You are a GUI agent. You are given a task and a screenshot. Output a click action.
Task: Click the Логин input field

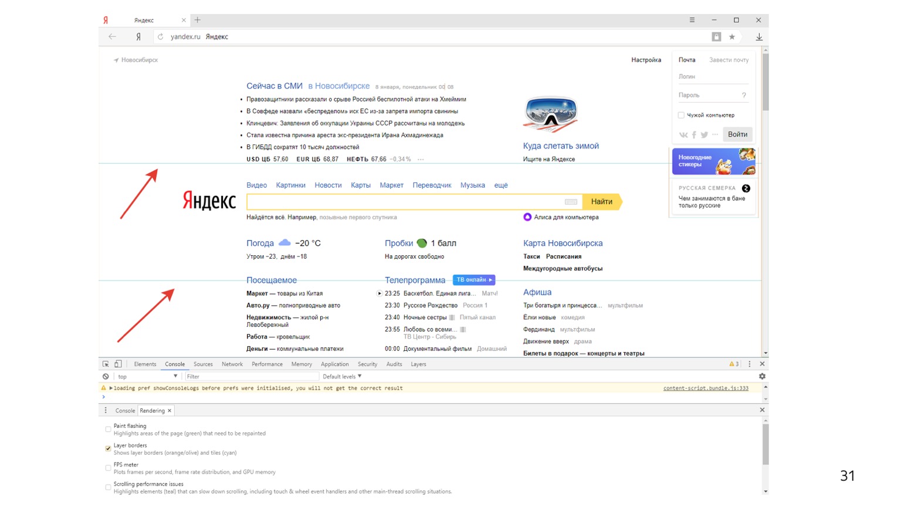(x=713, y=77)
